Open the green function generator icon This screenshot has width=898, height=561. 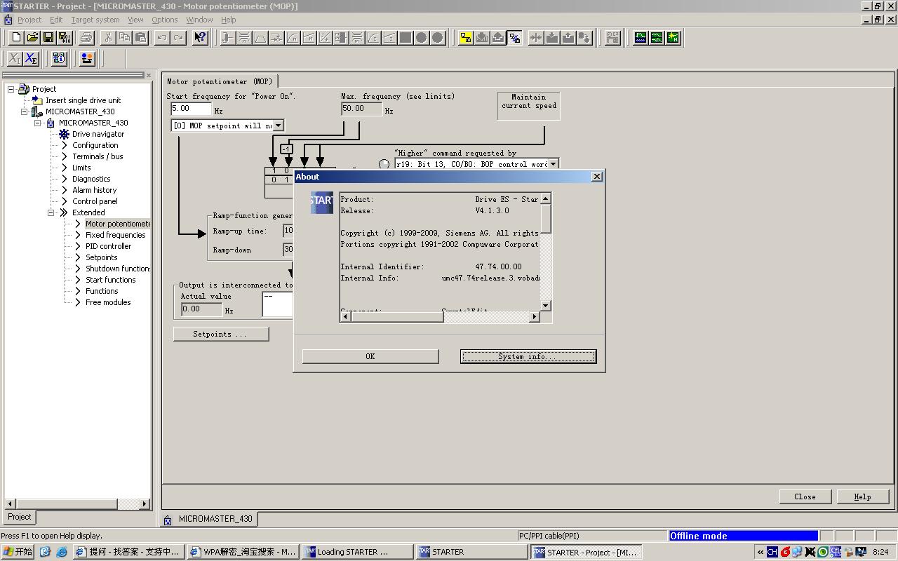(x=657, y=38)
